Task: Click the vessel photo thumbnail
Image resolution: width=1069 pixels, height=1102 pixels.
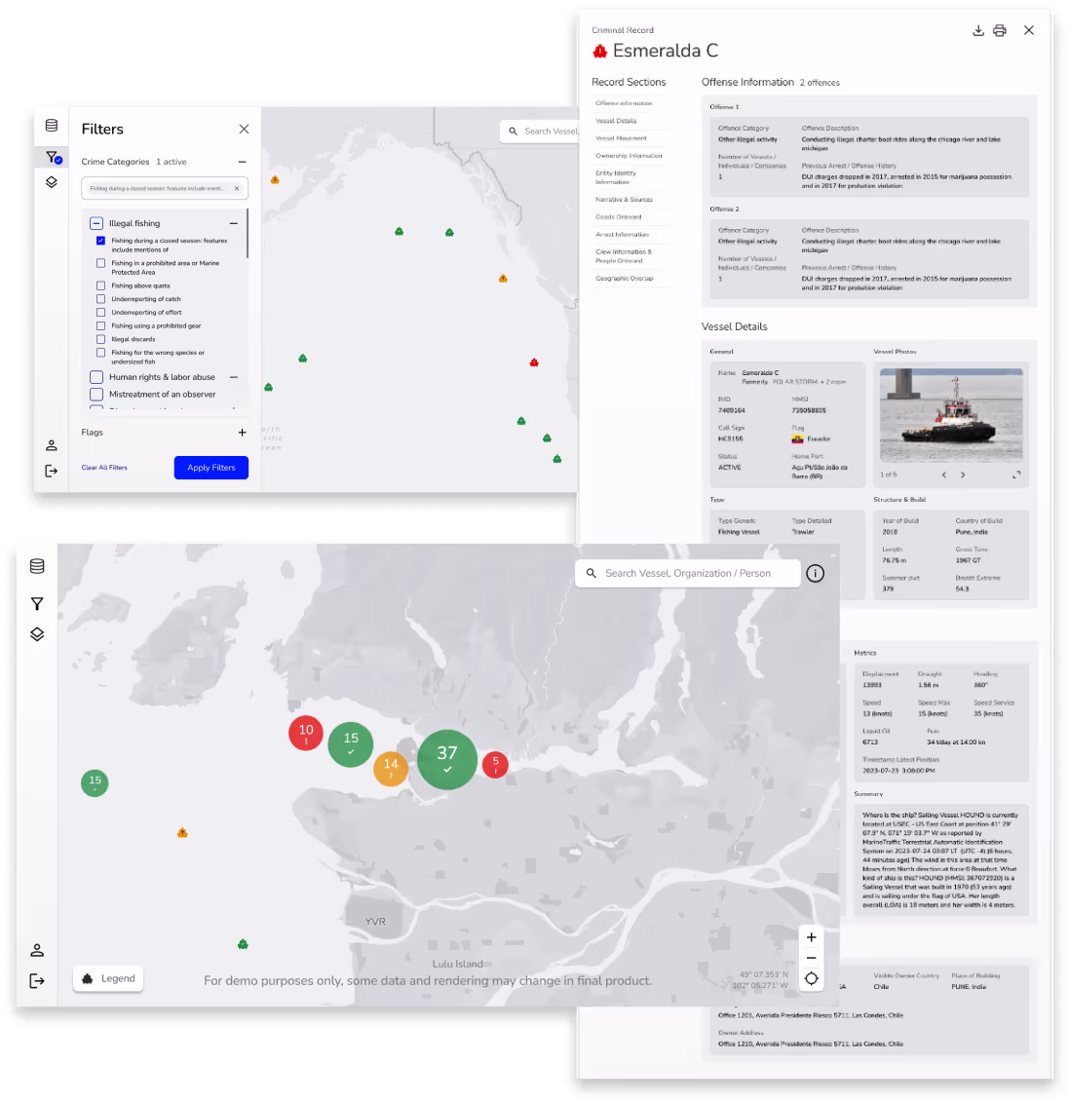Action: pyautogui.click(x=952, y=415)
